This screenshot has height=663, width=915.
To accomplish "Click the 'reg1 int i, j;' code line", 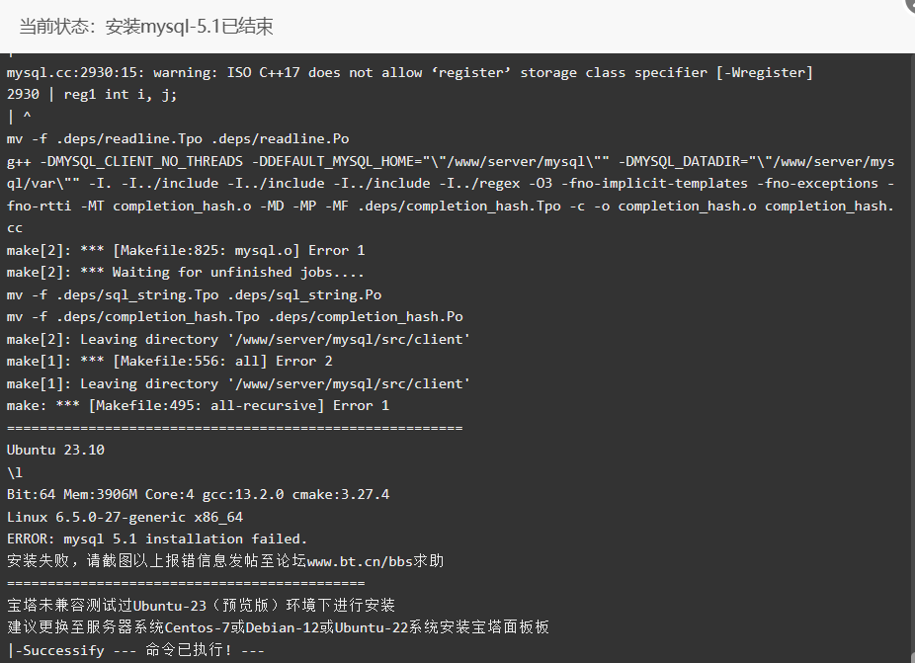I will pyautogui.click(x=92, y=95).
